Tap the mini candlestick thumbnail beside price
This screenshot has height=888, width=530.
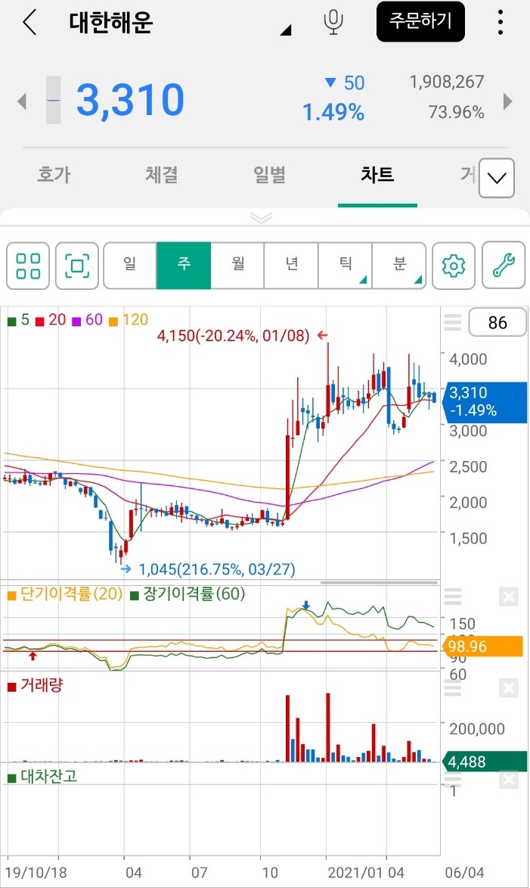coord(53,100)
